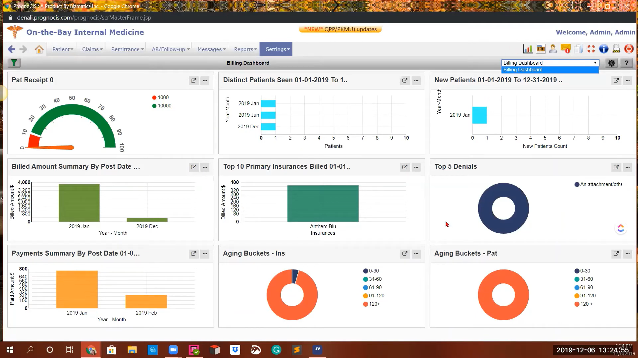
Task: Click the red power logout icon
Action: click(629, 49)
